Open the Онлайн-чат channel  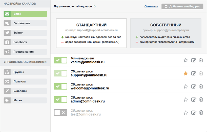25,23
